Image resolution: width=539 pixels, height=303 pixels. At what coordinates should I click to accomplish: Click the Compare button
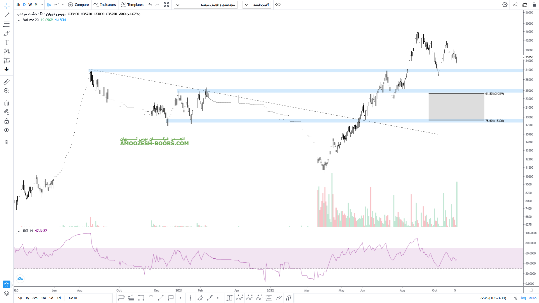(x=79, y=5)
